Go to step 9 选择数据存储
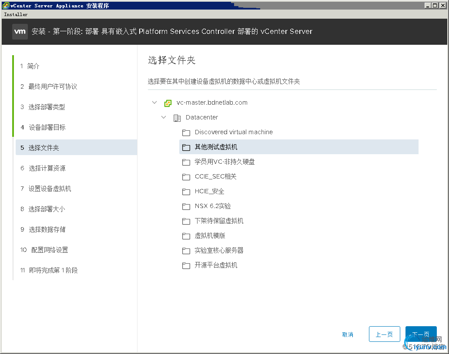 pyautogui.click(x=43, y=229)
